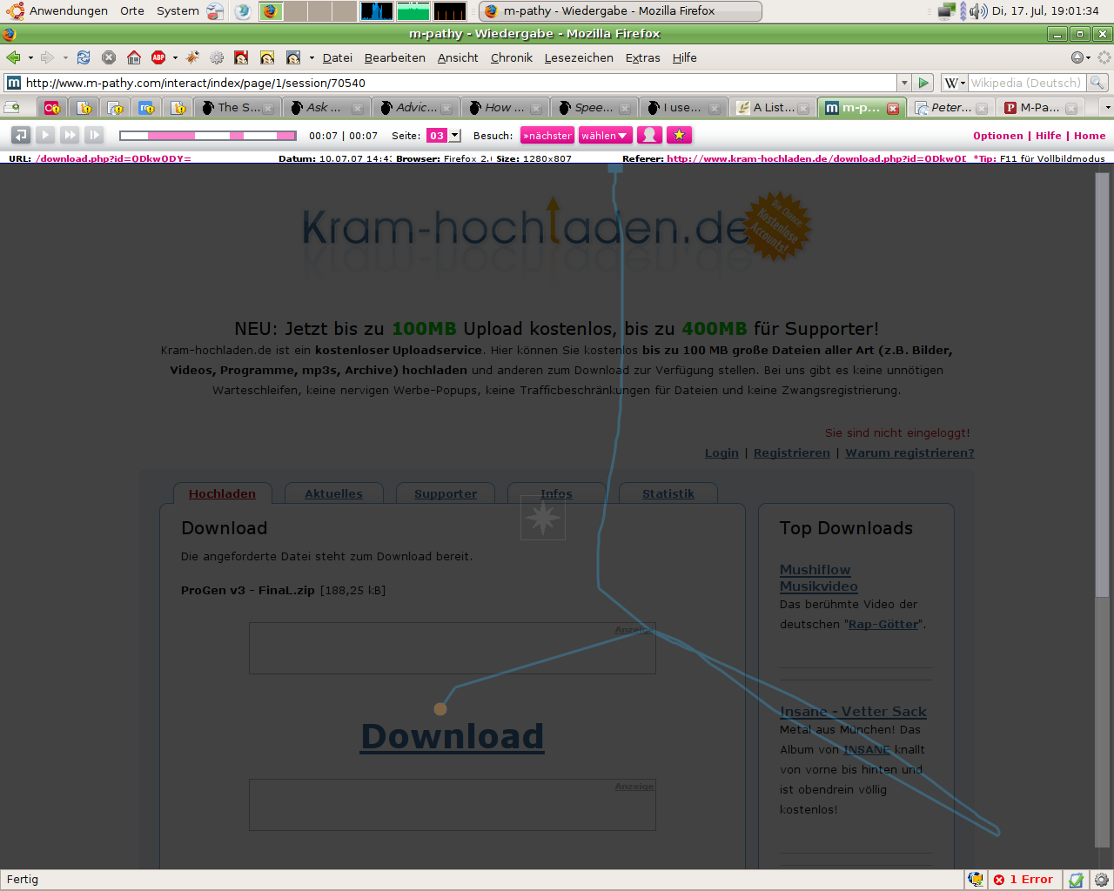Focus the Wikipedia (Deutsch) search box
The height and width of the screenshot is (891, 1114).
(x=1027, y=83)
